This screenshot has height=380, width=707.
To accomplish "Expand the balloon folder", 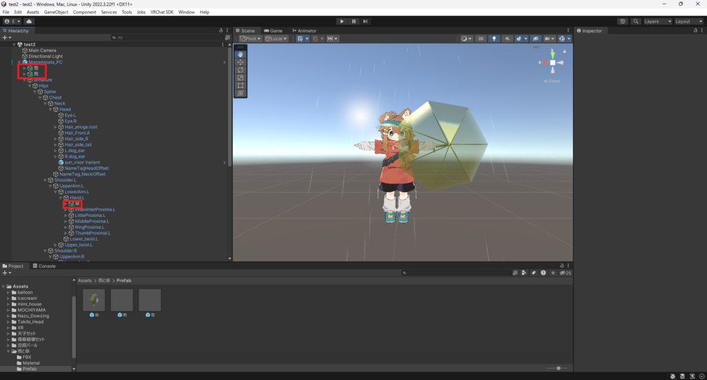I will point(8,292).
